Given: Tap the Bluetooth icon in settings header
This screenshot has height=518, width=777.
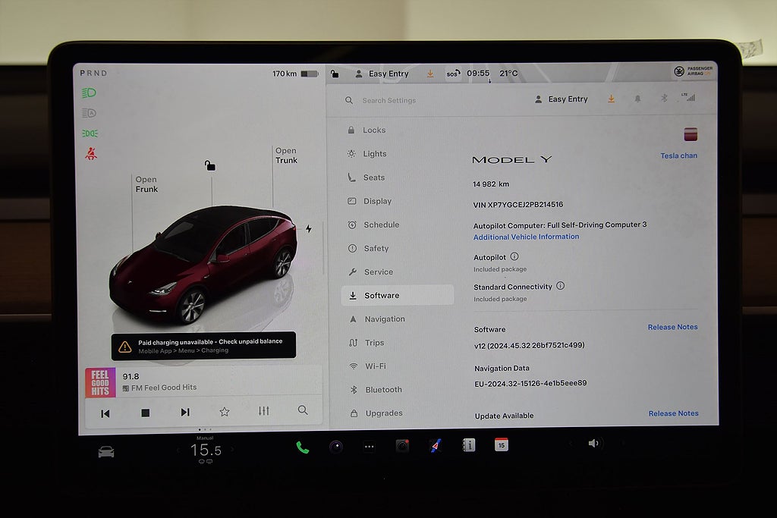Looking at the screenshot, I should (662, 99).
